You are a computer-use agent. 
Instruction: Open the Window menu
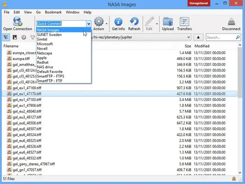72,12
